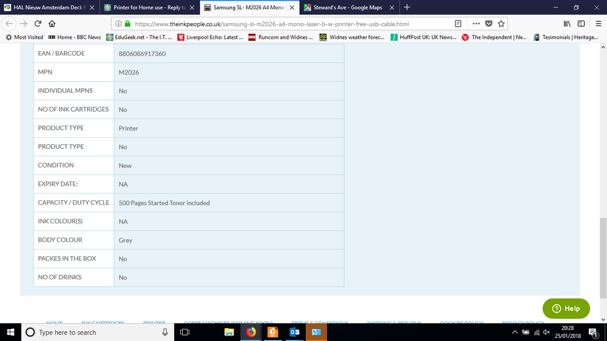Click the NO OF DRINKS label
This screenshot has width=607, height=341.
pyautogui.click(x=59, y=277)
